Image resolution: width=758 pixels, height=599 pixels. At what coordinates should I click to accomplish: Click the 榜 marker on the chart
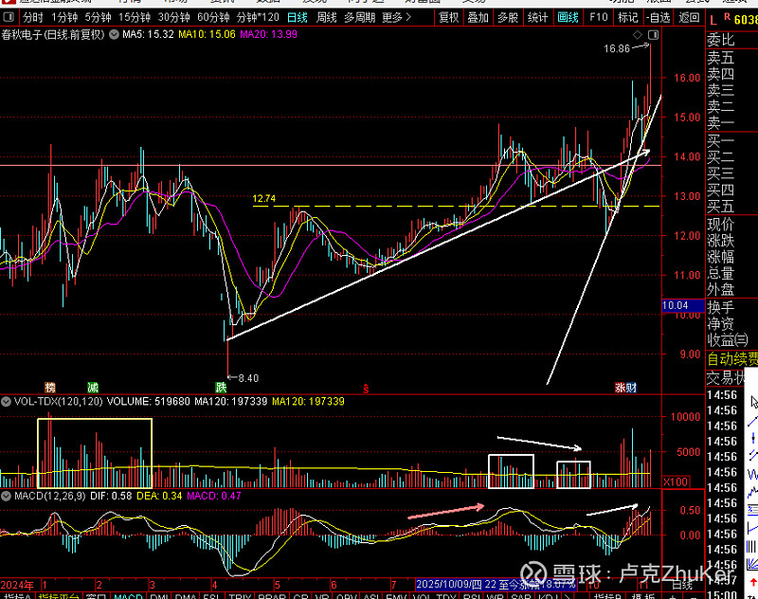click(x=50, y=387)
